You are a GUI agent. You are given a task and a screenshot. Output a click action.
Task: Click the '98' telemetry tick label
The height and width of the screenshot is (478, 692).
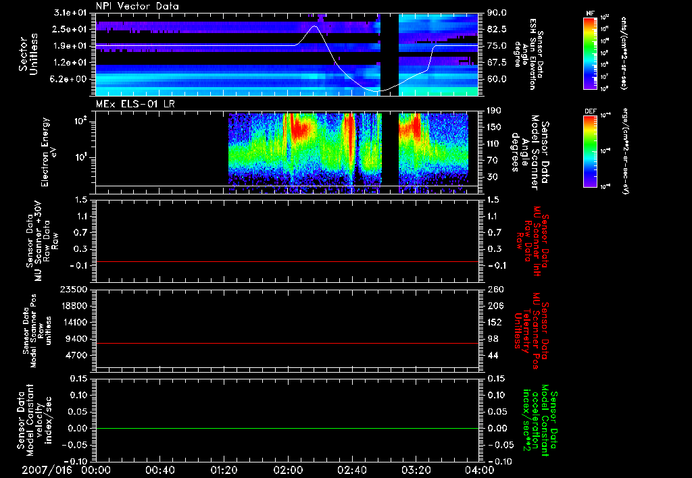click(493, 339)
